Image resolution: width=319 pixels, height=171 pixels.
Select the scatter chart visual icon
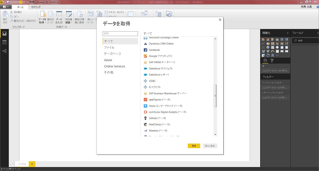click(x=263, y=47)
